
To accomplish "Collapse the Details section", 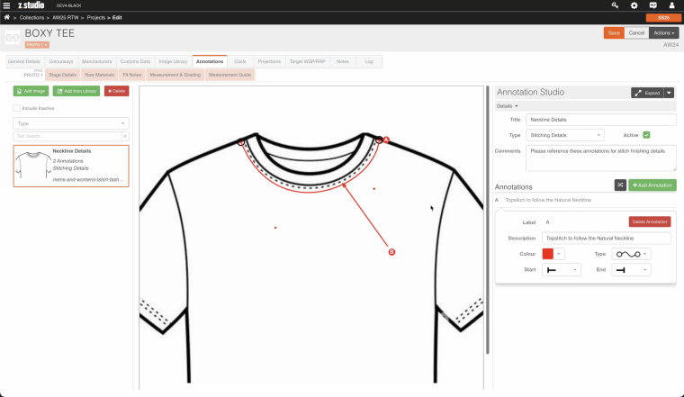I will point(507,106).
